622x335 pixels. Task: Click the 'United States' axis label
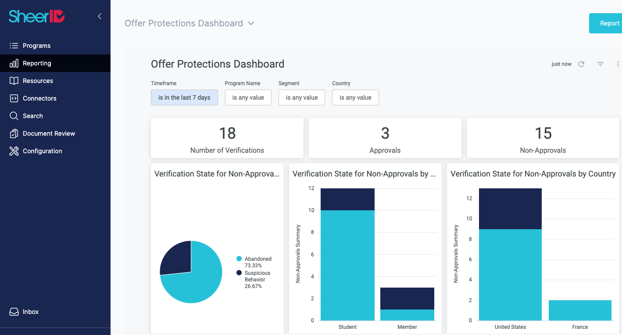510,327
